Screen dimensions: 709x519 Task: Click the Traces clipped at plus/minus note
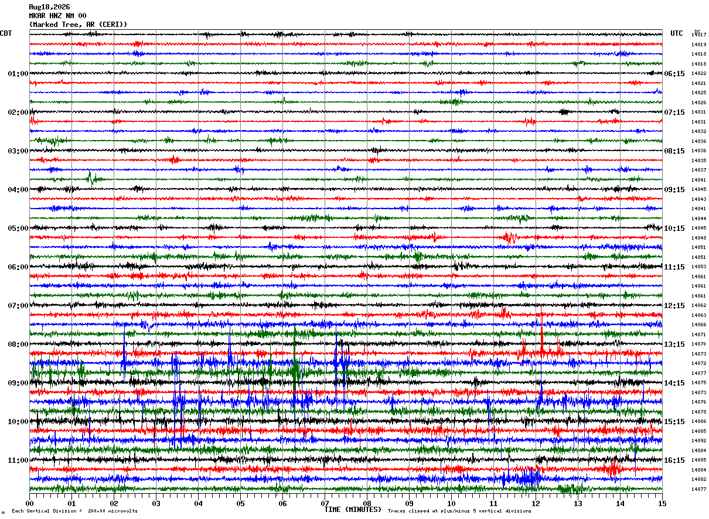(x=459, y=511)
